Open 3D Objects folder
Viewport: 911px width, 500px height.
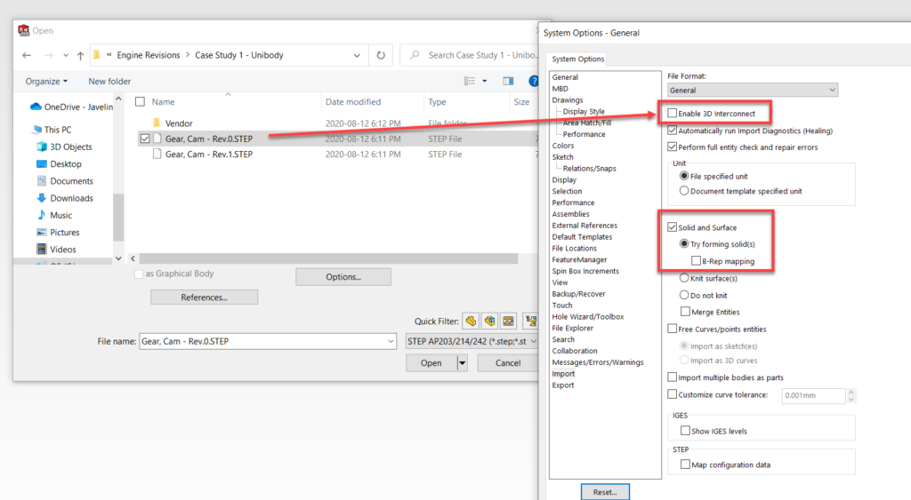(64, 147)
